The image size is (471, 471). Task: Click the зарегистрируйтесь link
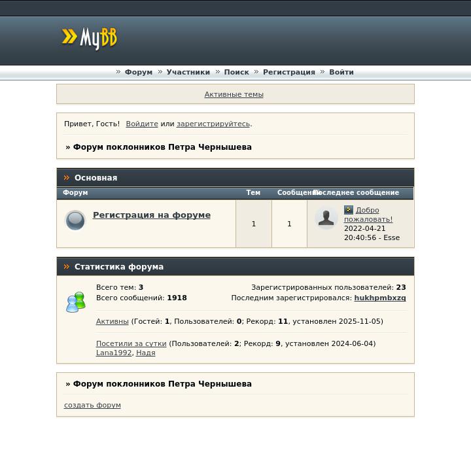[x=213, y=124]
